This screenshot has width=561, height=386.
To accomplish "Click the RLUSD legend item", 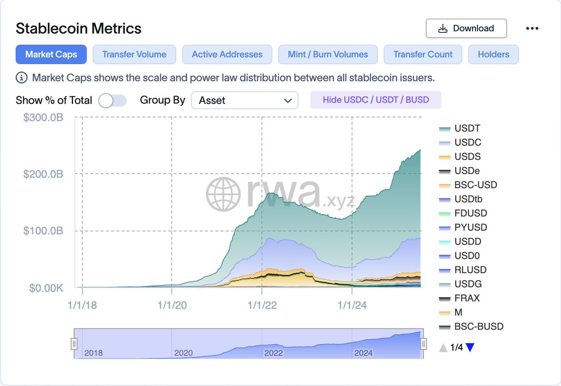I will coord(463,270).
